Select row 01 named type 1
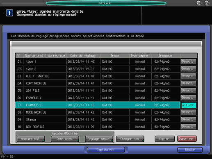212x159 pixels. tap(98, 61)
